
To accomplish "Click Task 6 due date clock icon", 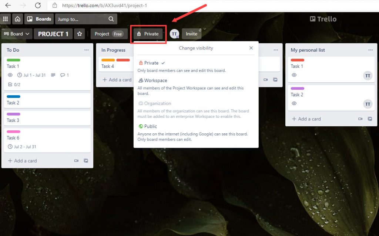I will (10, 147).
